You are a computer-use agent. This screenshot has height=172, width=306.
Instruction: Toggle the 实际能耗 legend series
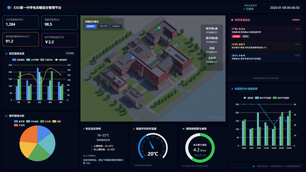tap(19, 60)
